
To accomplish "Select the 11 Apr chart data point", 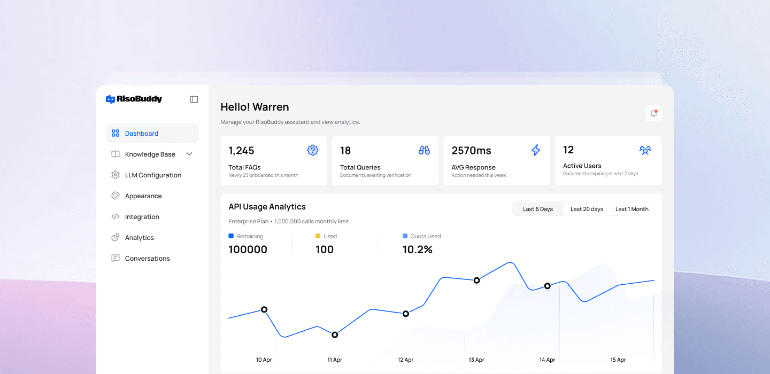I will coord(335,335).
